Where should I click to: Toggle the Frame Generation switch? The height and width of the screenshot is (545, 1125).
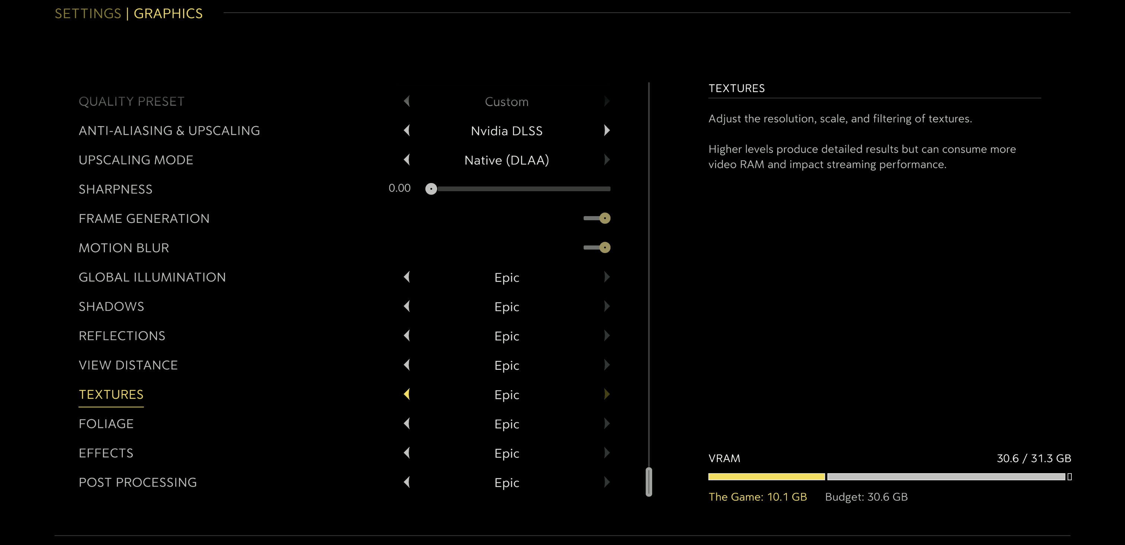tap(597, 218)
